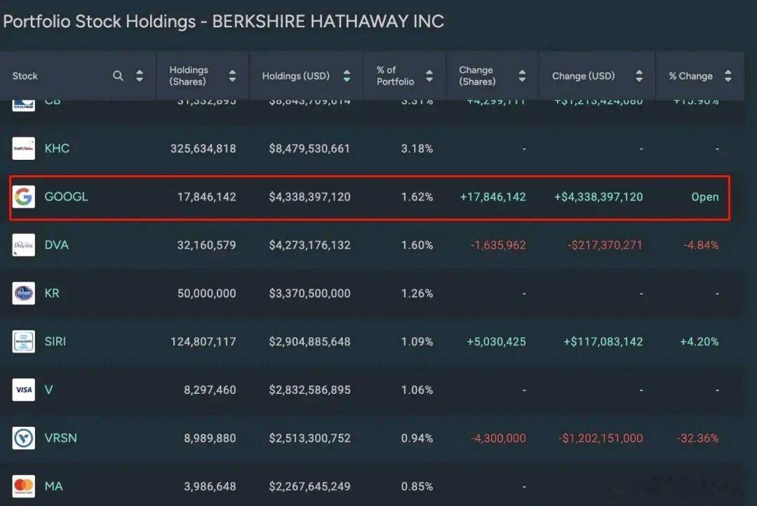Screen dimensions: 757x506
Task: Click the % Change header label
Action: pos(691,76)
